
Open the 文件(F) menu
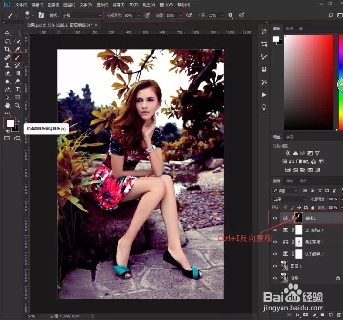pos(21,5)
